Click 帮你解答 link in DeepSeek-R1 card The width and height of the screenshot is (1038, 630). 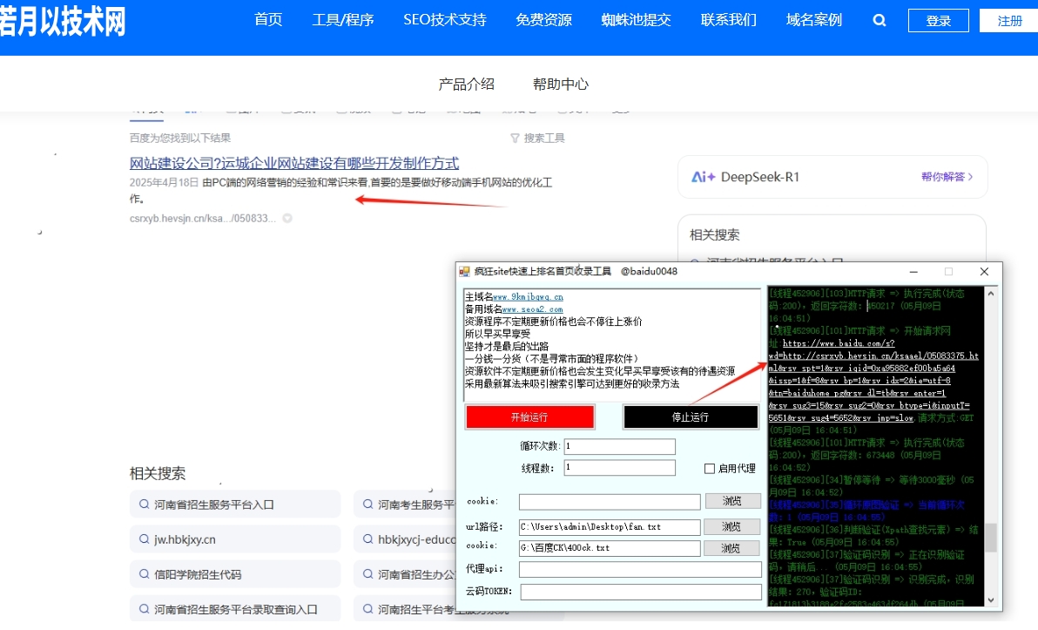pos(947,177)
